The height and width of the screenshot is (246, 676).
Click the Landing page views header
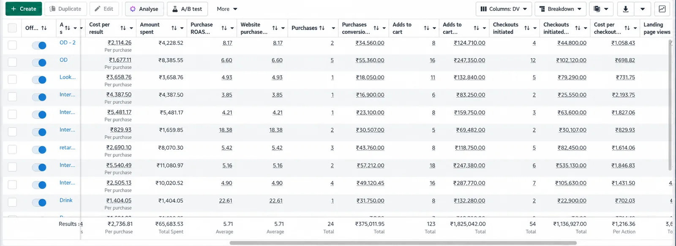click(657, 28)
